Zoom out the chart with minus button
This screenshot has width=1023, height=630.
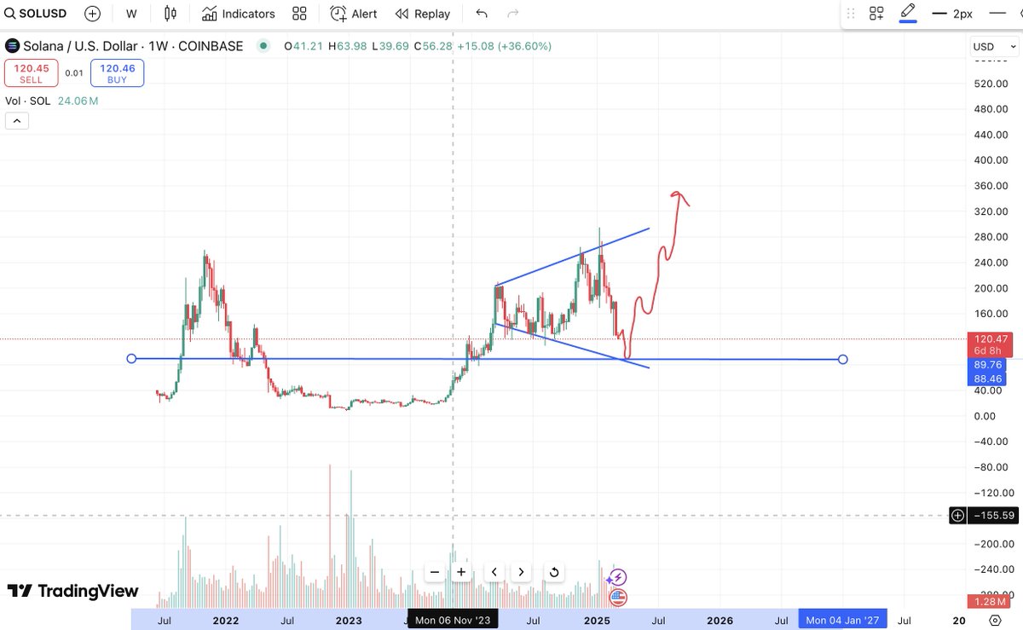435,572
